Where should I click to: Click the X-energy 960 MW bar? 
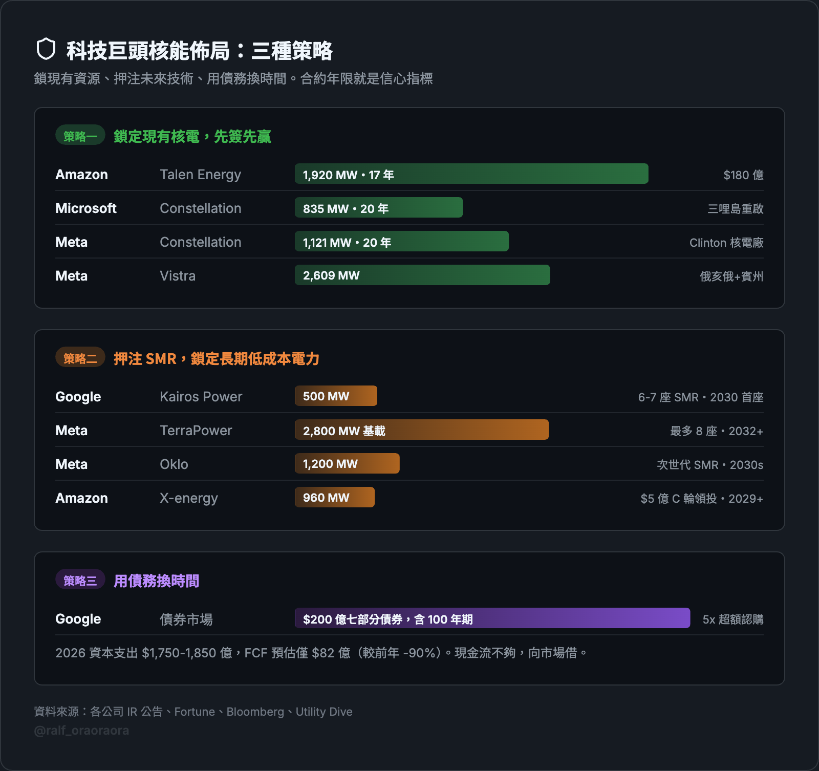[335, 498]
